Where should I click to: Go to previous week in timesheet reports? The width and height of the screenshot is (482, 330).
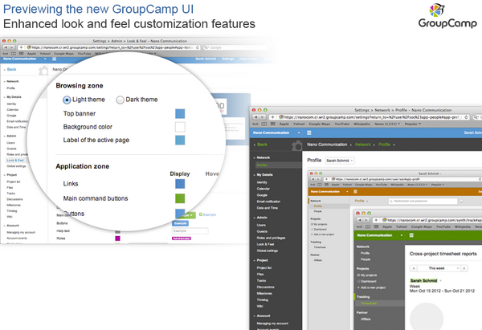click(x=414, y=268)
